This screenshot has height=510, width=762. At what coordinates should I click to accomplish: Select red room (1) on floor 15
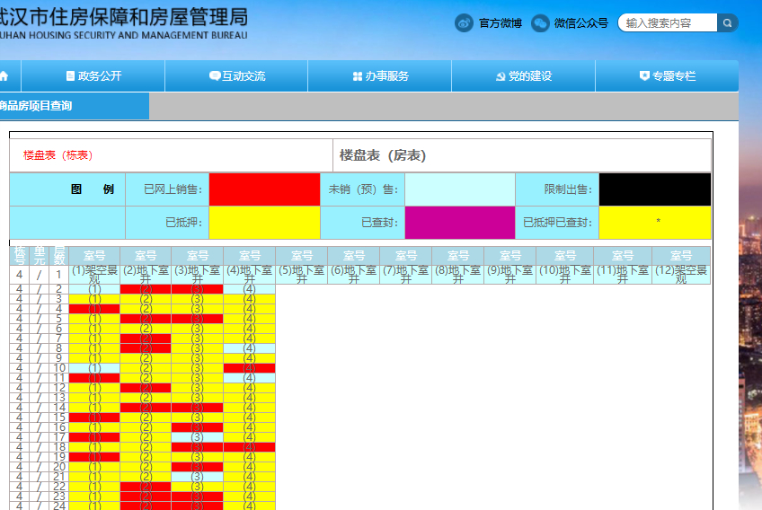click(x=94, y=418)
